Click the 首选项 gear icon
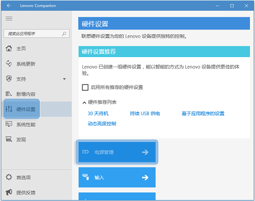The image size is (255, 201). 9,177
